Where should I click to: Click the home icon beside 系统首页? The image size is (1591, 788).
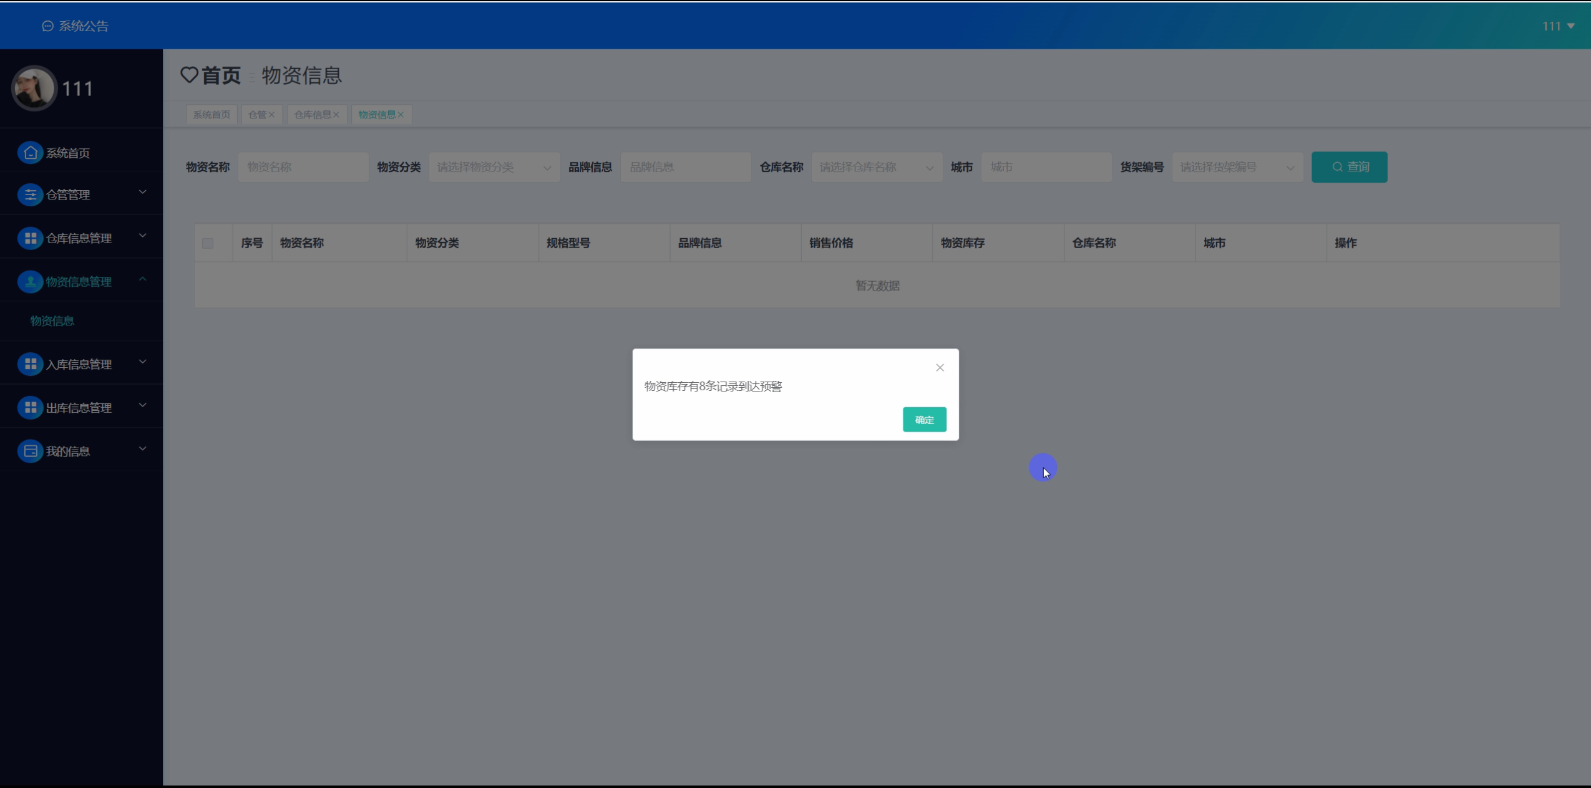30,153
